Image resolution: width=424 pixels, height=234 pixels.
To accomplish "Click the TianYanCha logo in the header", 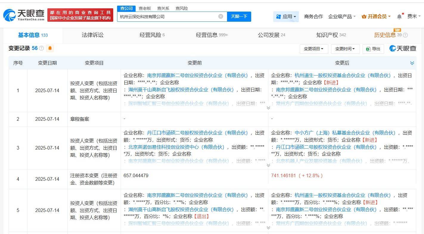I will [x=24, y=15].
